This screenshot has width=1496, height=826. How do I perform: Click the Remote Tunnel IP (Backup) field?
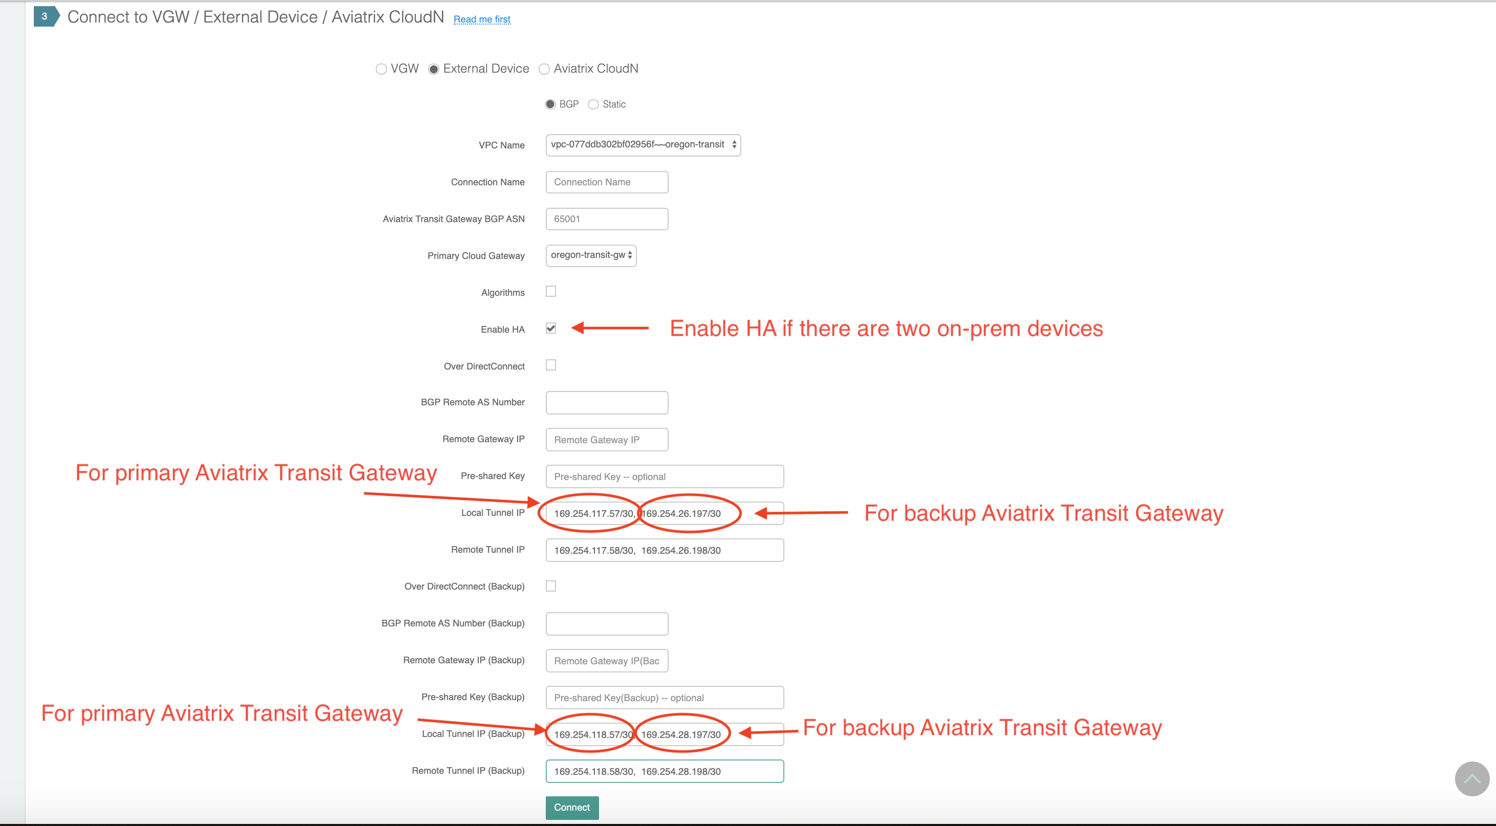click(665, 771)
